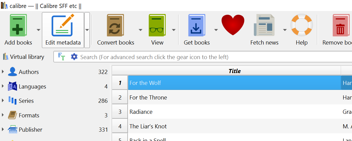This screenshot has width=352, height=141.
Task: Click the Get books icon
Action: click(x=197, y=25)
